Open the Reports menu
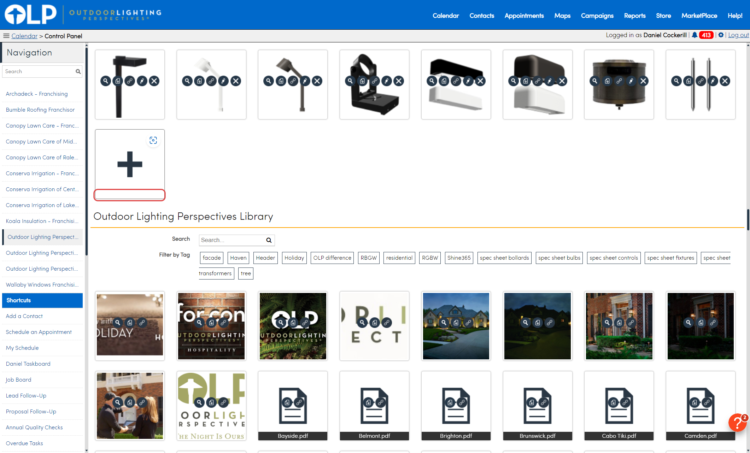 635,16
